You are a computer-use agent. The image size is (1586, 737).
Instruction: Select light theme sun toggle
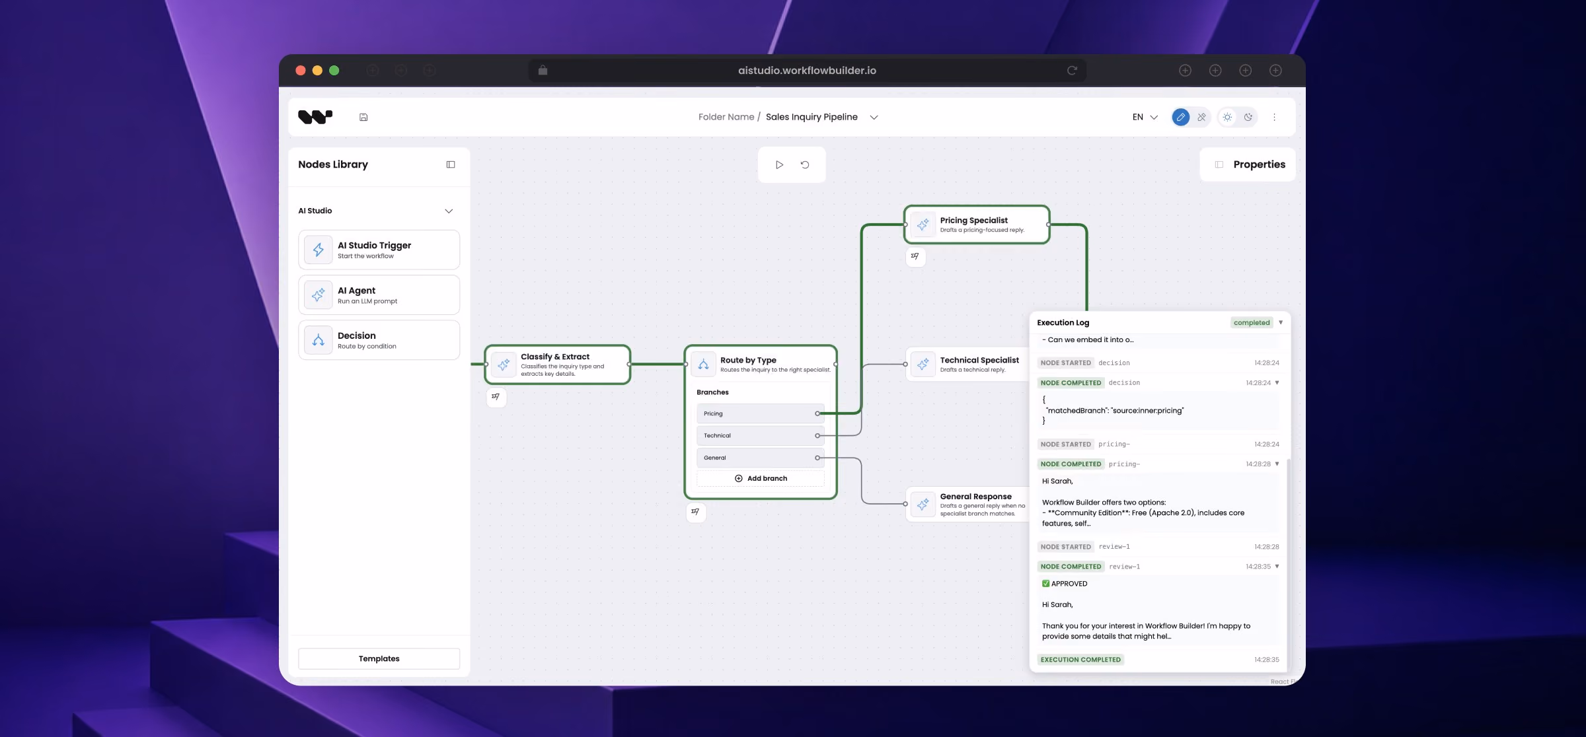pyautogui.click(x=1227, y=117)
